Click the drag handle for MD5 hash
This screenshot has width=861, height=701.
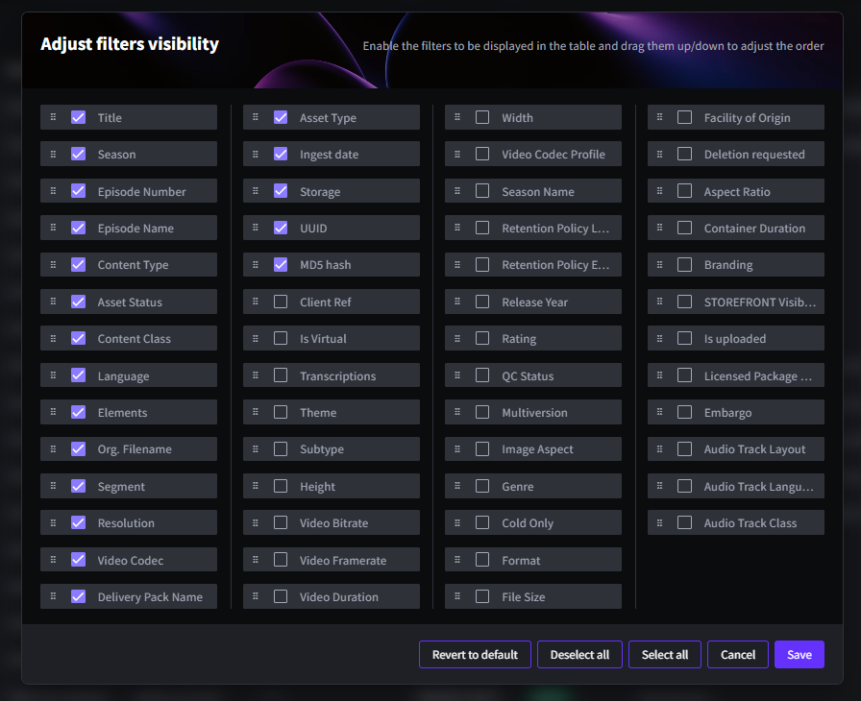click(256, 264)
